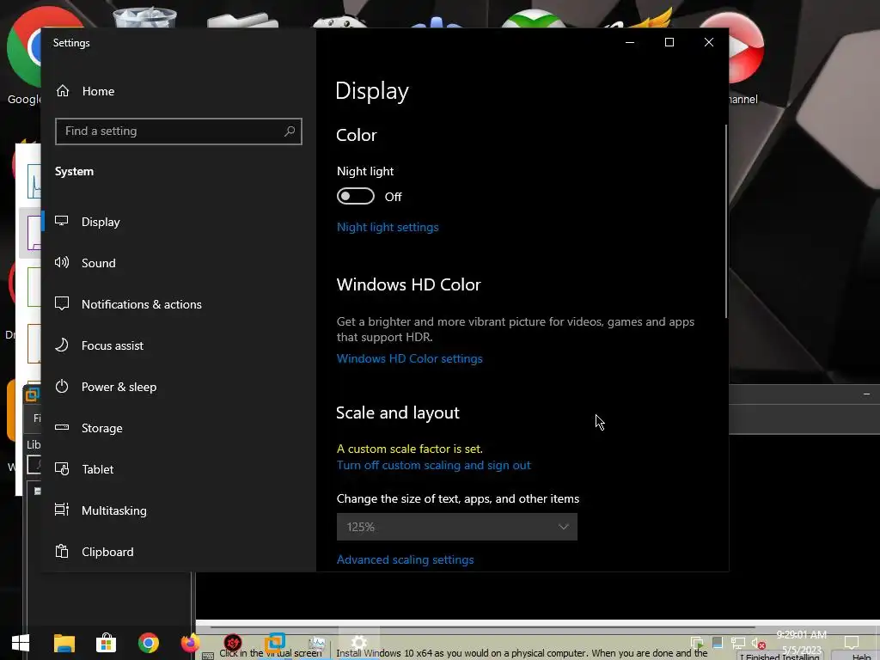Viewport: 880px width, 660px height.
Task: Click the Find a setting search box
Action: (179, 131)
